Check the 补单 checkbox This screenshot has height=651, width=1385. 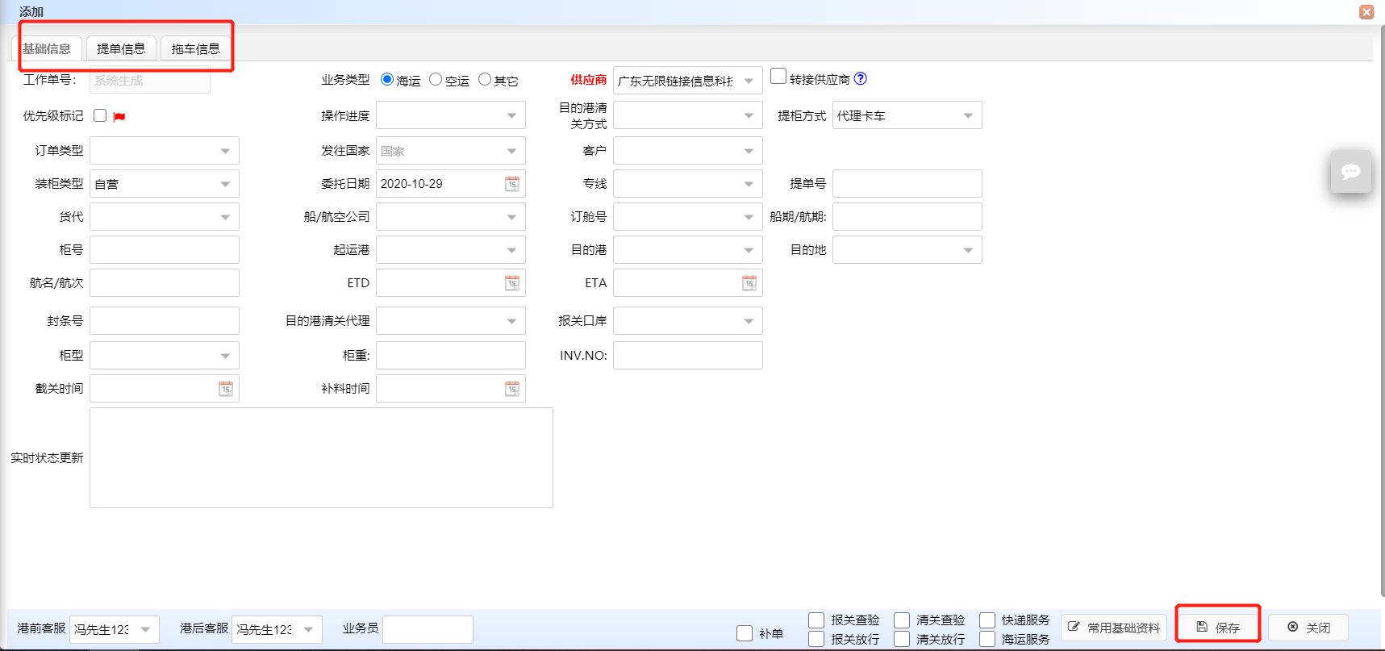(745, 633)
